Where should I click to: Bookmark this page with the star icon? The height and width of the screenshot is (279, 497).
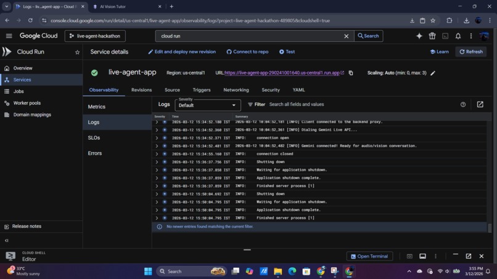[433, 20]
